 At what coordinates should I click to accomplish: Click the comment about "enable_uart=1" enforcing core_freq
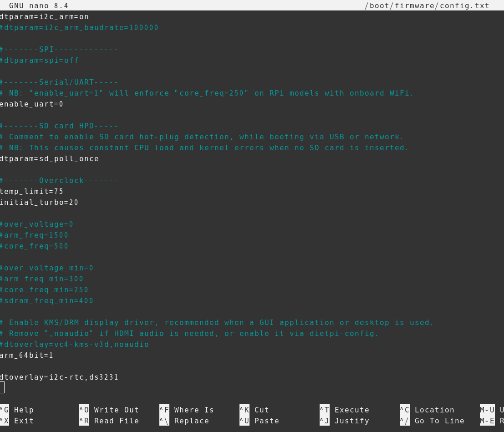point(207,93)
